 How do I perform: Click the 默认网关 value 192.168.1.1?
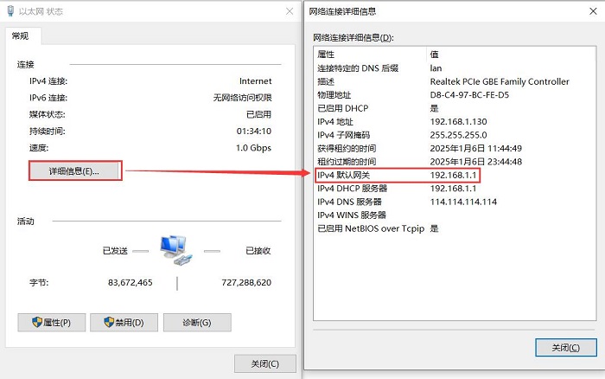[x=454, y=175]
